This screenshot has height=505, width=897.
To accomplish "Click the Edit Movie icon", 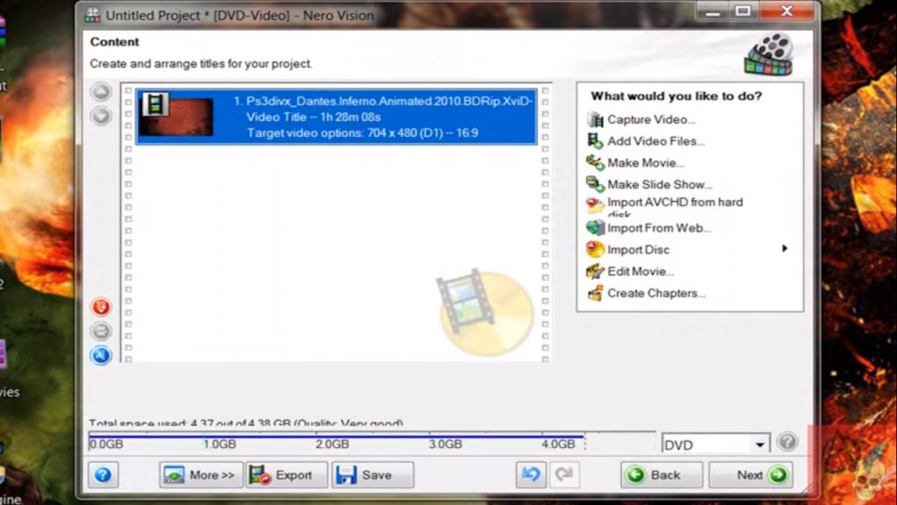I will tap(595, 272).
